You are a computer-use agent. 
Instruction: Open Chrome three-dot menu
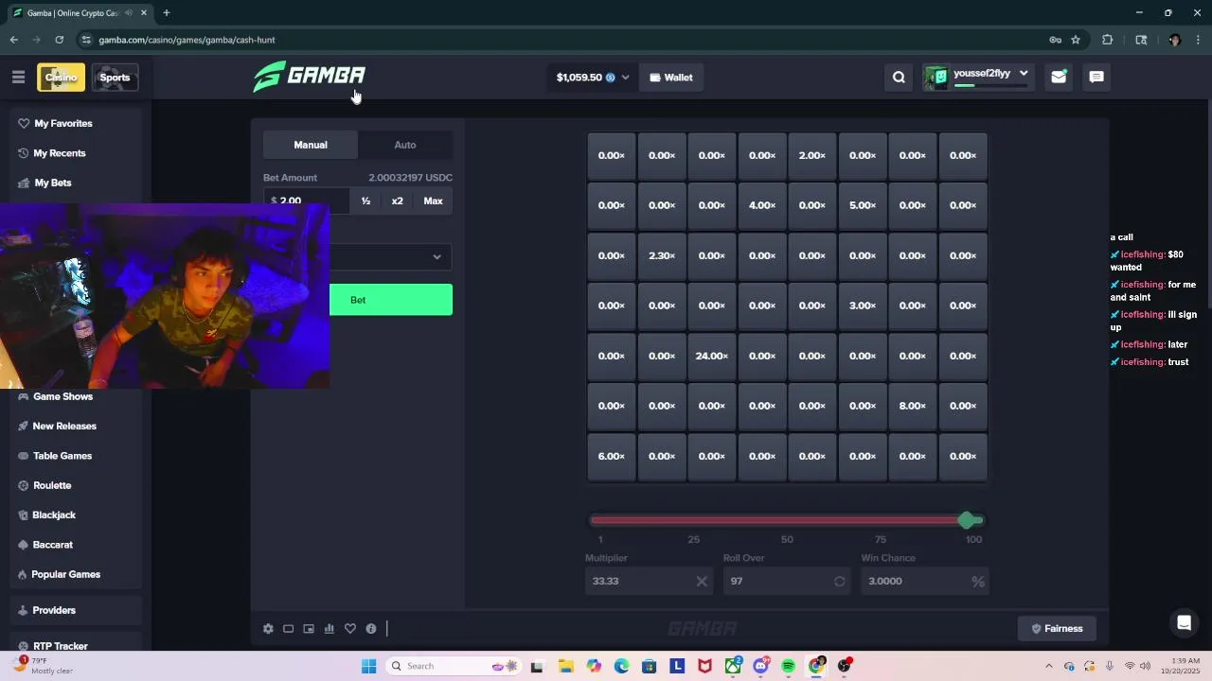[1198, 40]
